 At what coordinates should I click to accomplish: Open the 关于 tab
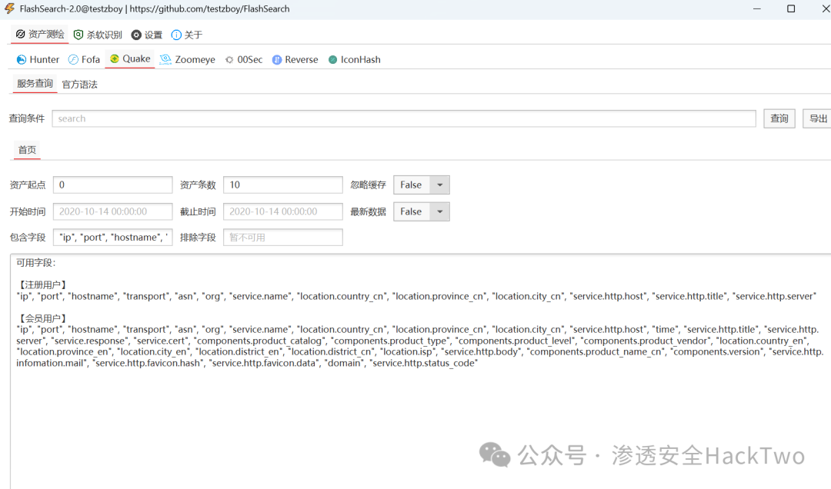[187, 35]
